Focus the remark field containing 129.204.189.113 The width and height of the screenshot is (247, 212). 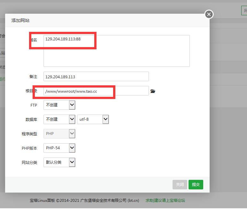[x=96, y=77]
